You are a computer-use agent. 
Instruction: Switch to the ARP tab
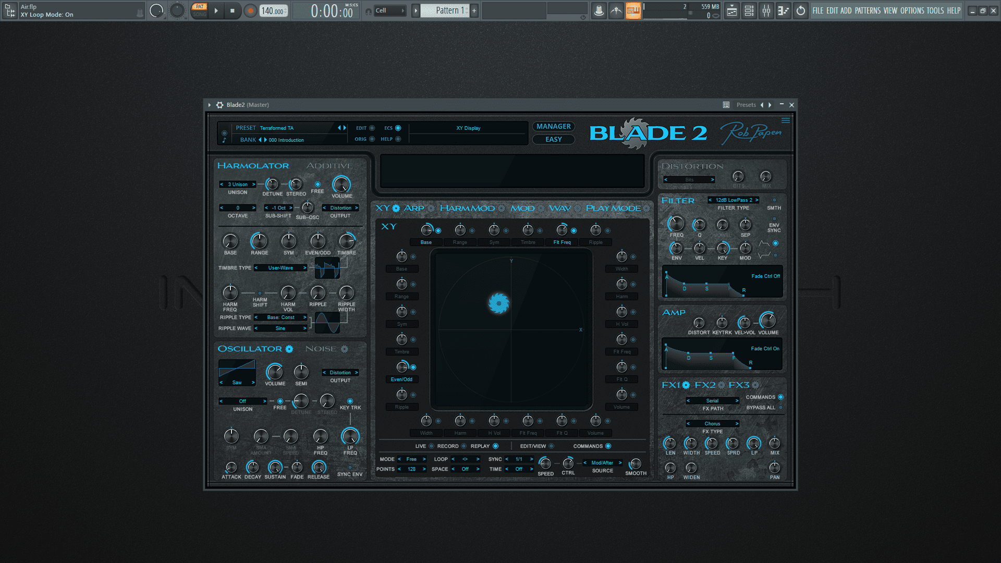(414, 208)
